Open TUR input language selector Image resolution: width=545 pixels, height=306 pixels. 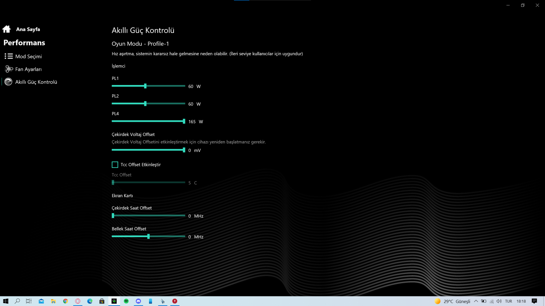(x=508, y=301)
